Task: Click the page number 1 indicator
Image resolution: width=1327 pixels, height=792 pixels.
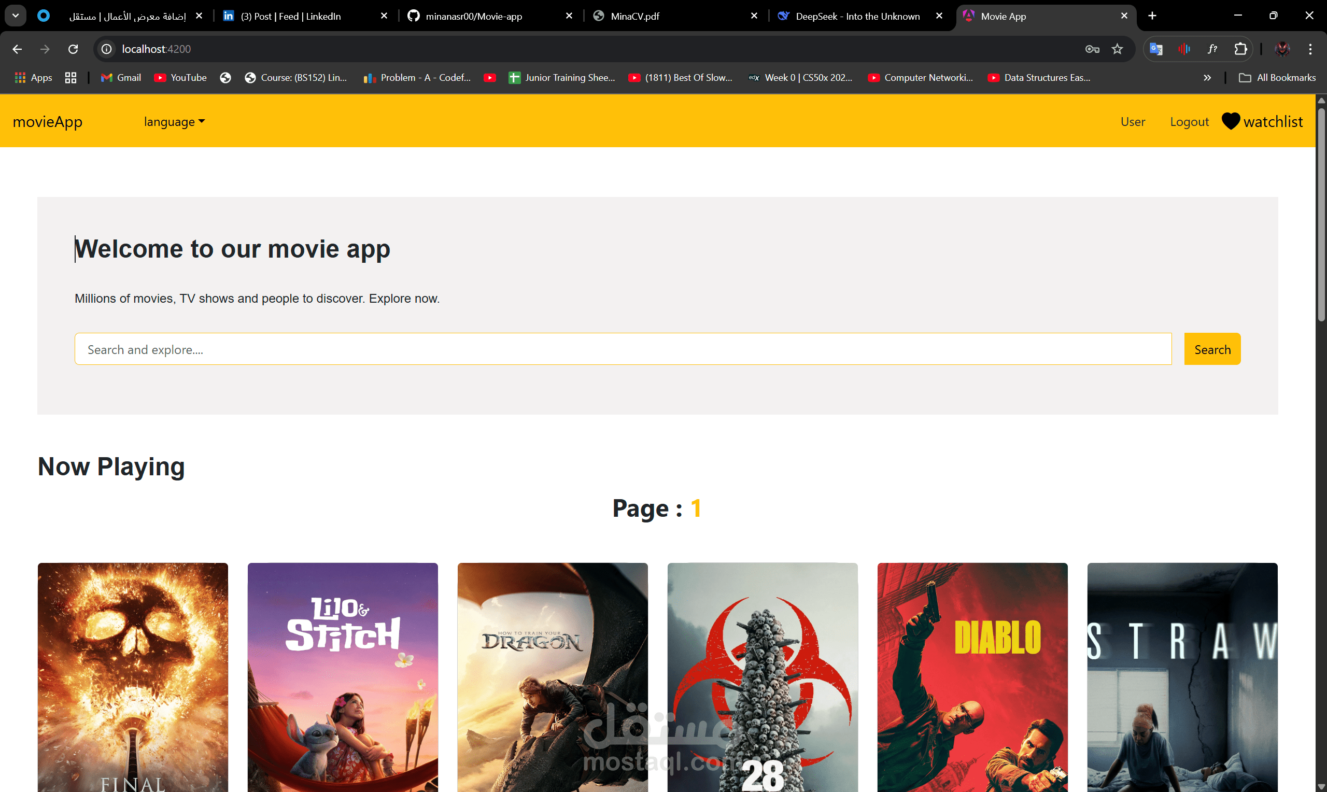Action: [696, 508]
